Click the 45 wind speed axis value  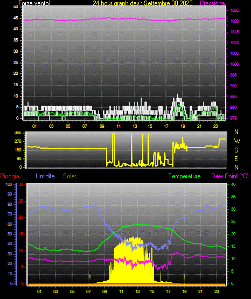click(x=16, y=18)
